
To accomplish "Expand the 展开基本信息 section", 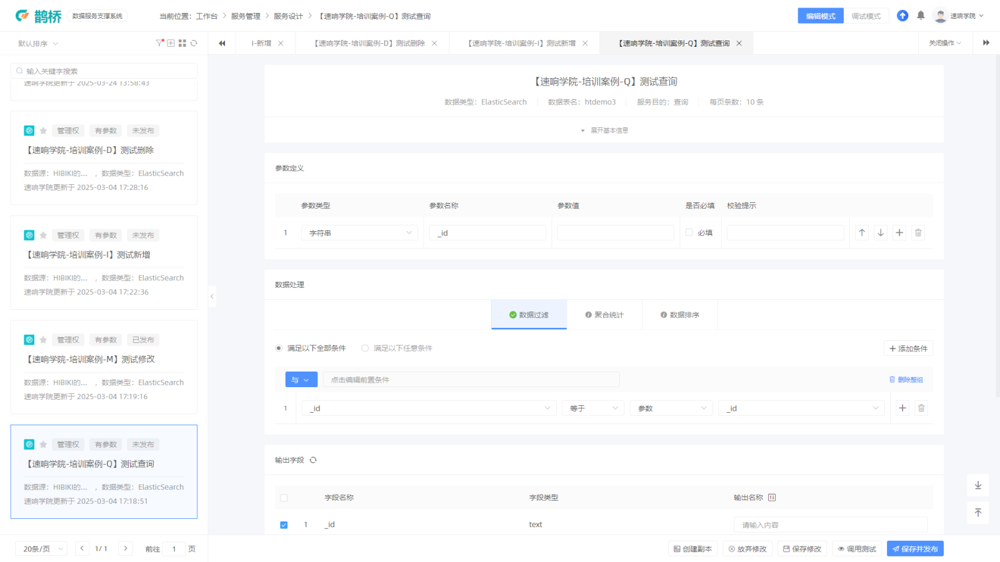I will tap(604, 131).
